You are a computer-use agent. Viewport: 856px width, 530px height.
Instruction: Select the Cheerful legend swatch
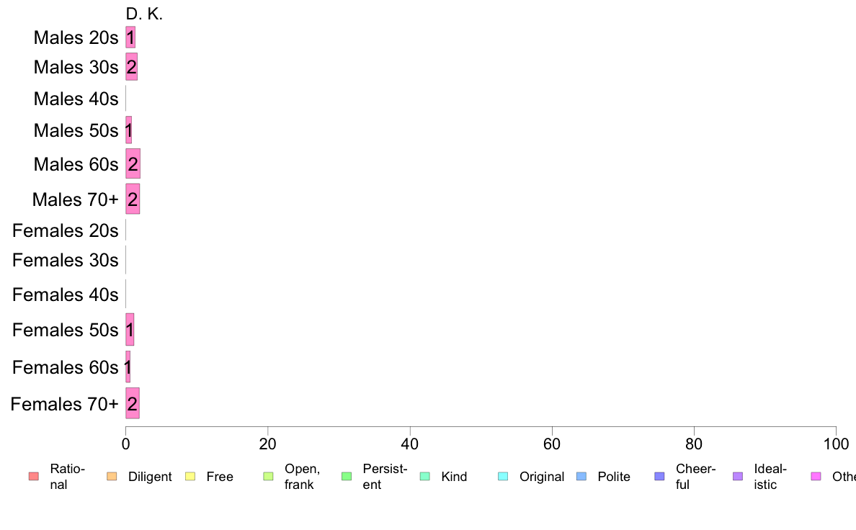tap(659, 477)
